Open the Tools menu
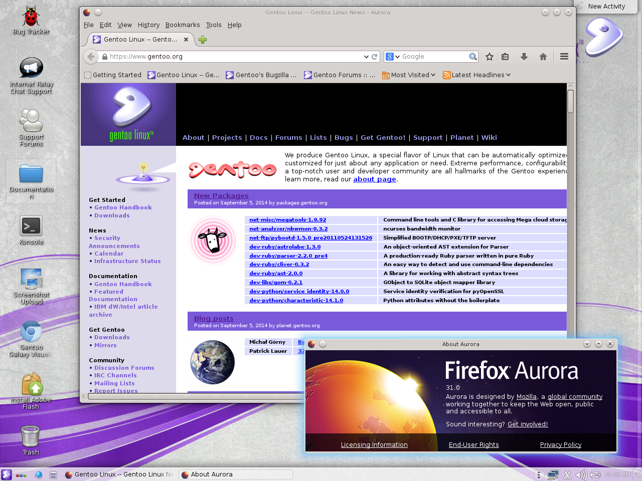642x481 pixels. click(213, 25)
